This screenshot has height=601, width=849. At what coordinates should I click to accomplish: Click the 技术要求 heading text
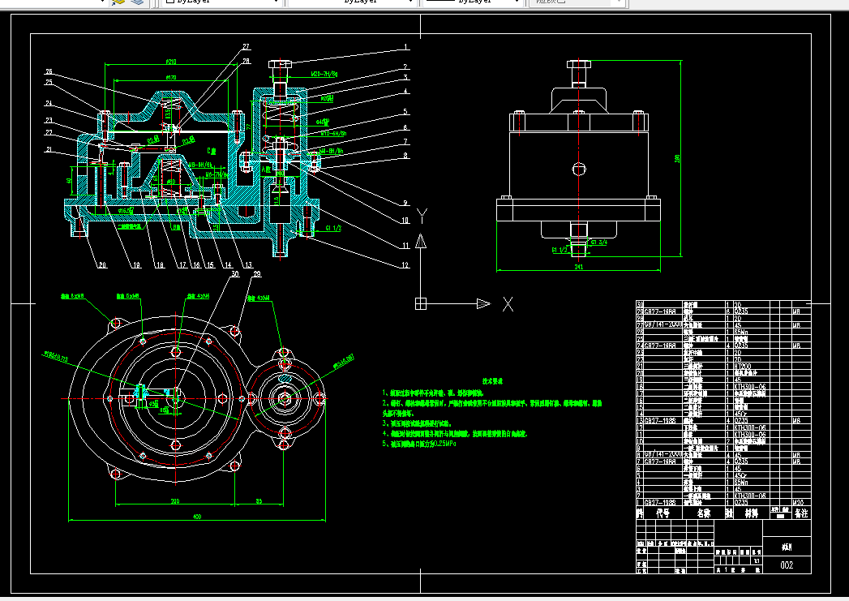click(x=493, y=381)
